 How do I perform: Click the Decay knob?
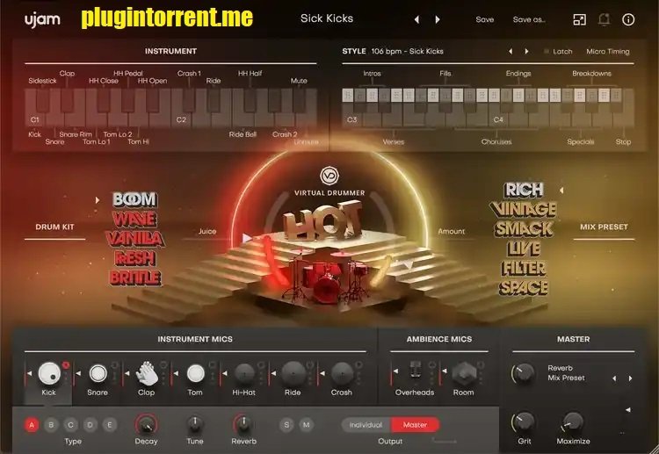146,424
